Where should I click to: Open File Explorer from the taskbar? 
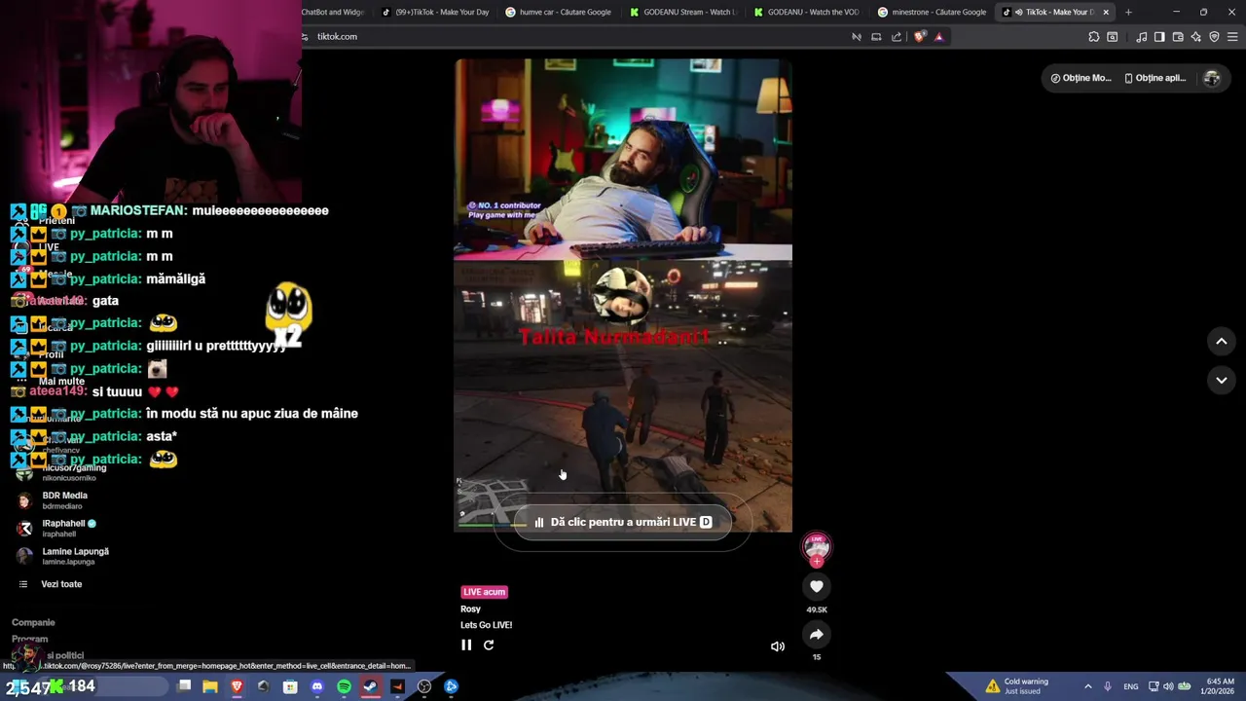pos(210,686)
